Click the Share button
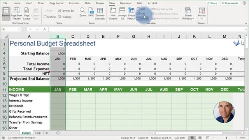This screenshot has height=140, width=249. point(212,3)
